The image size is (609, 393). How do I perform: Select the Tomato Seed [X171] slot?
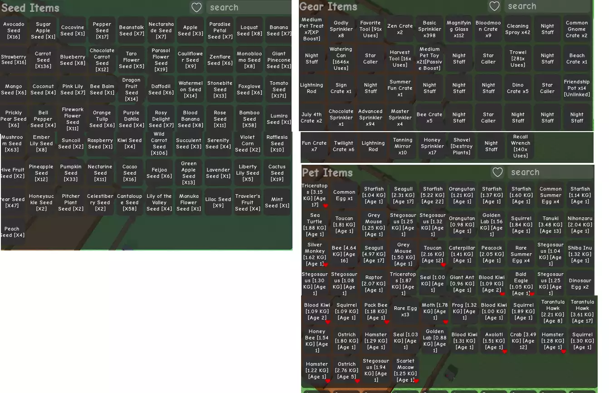(279, 89)
